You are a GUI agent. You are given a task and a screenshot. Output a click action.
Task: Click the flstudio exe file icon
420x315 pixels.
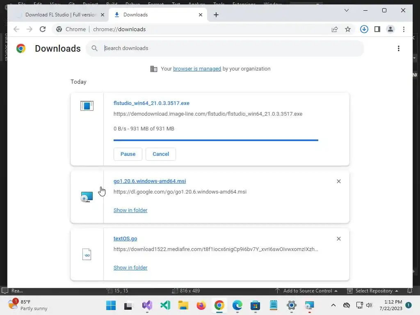pyautogui.click(x=87, y=106)
